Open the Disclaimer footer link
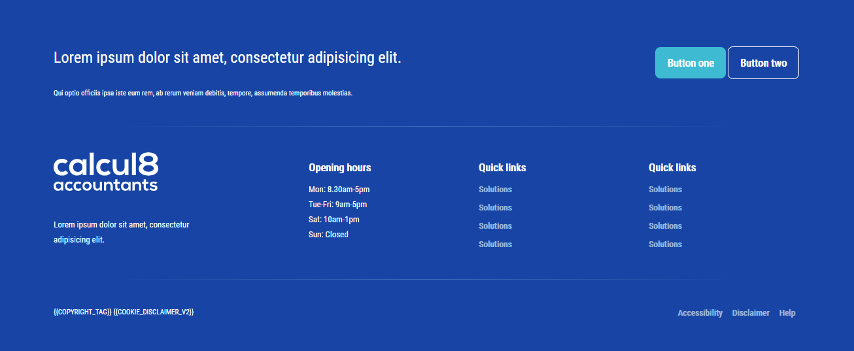 point(751,313)
